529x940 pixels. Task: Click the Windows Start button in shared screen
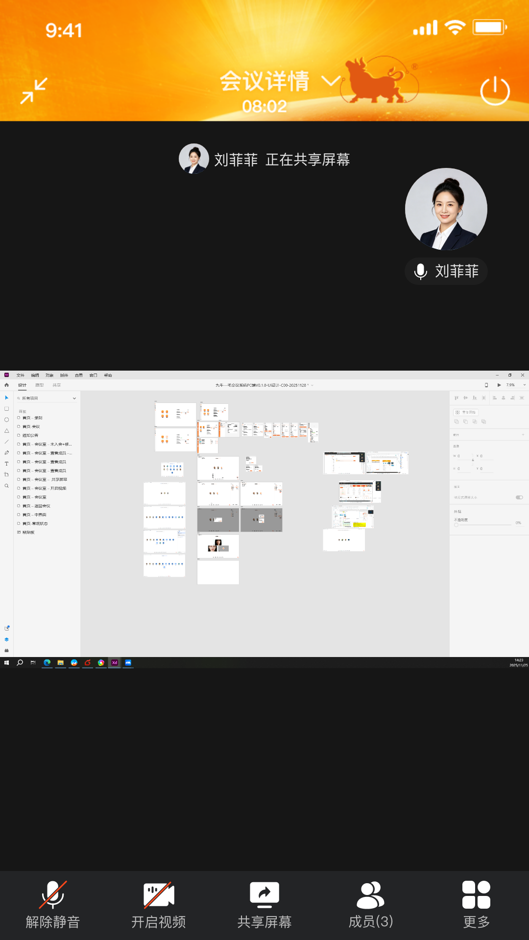(6, 662)
